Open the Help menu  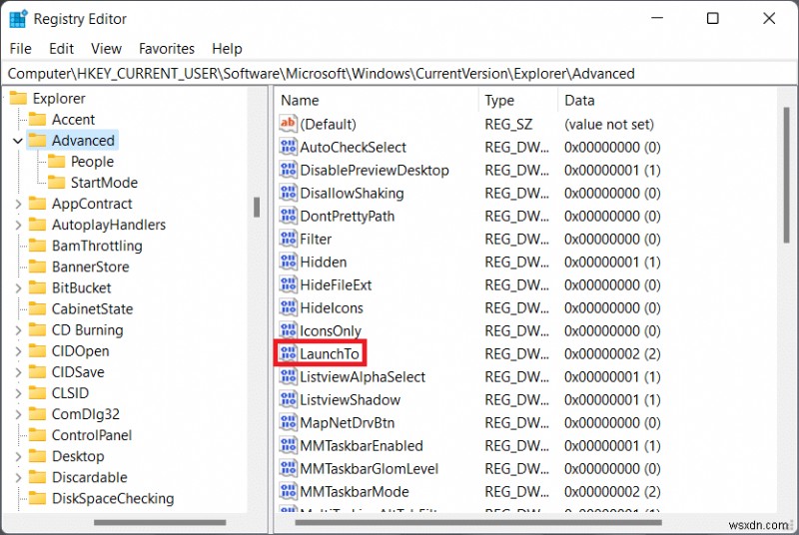(227, 48)
